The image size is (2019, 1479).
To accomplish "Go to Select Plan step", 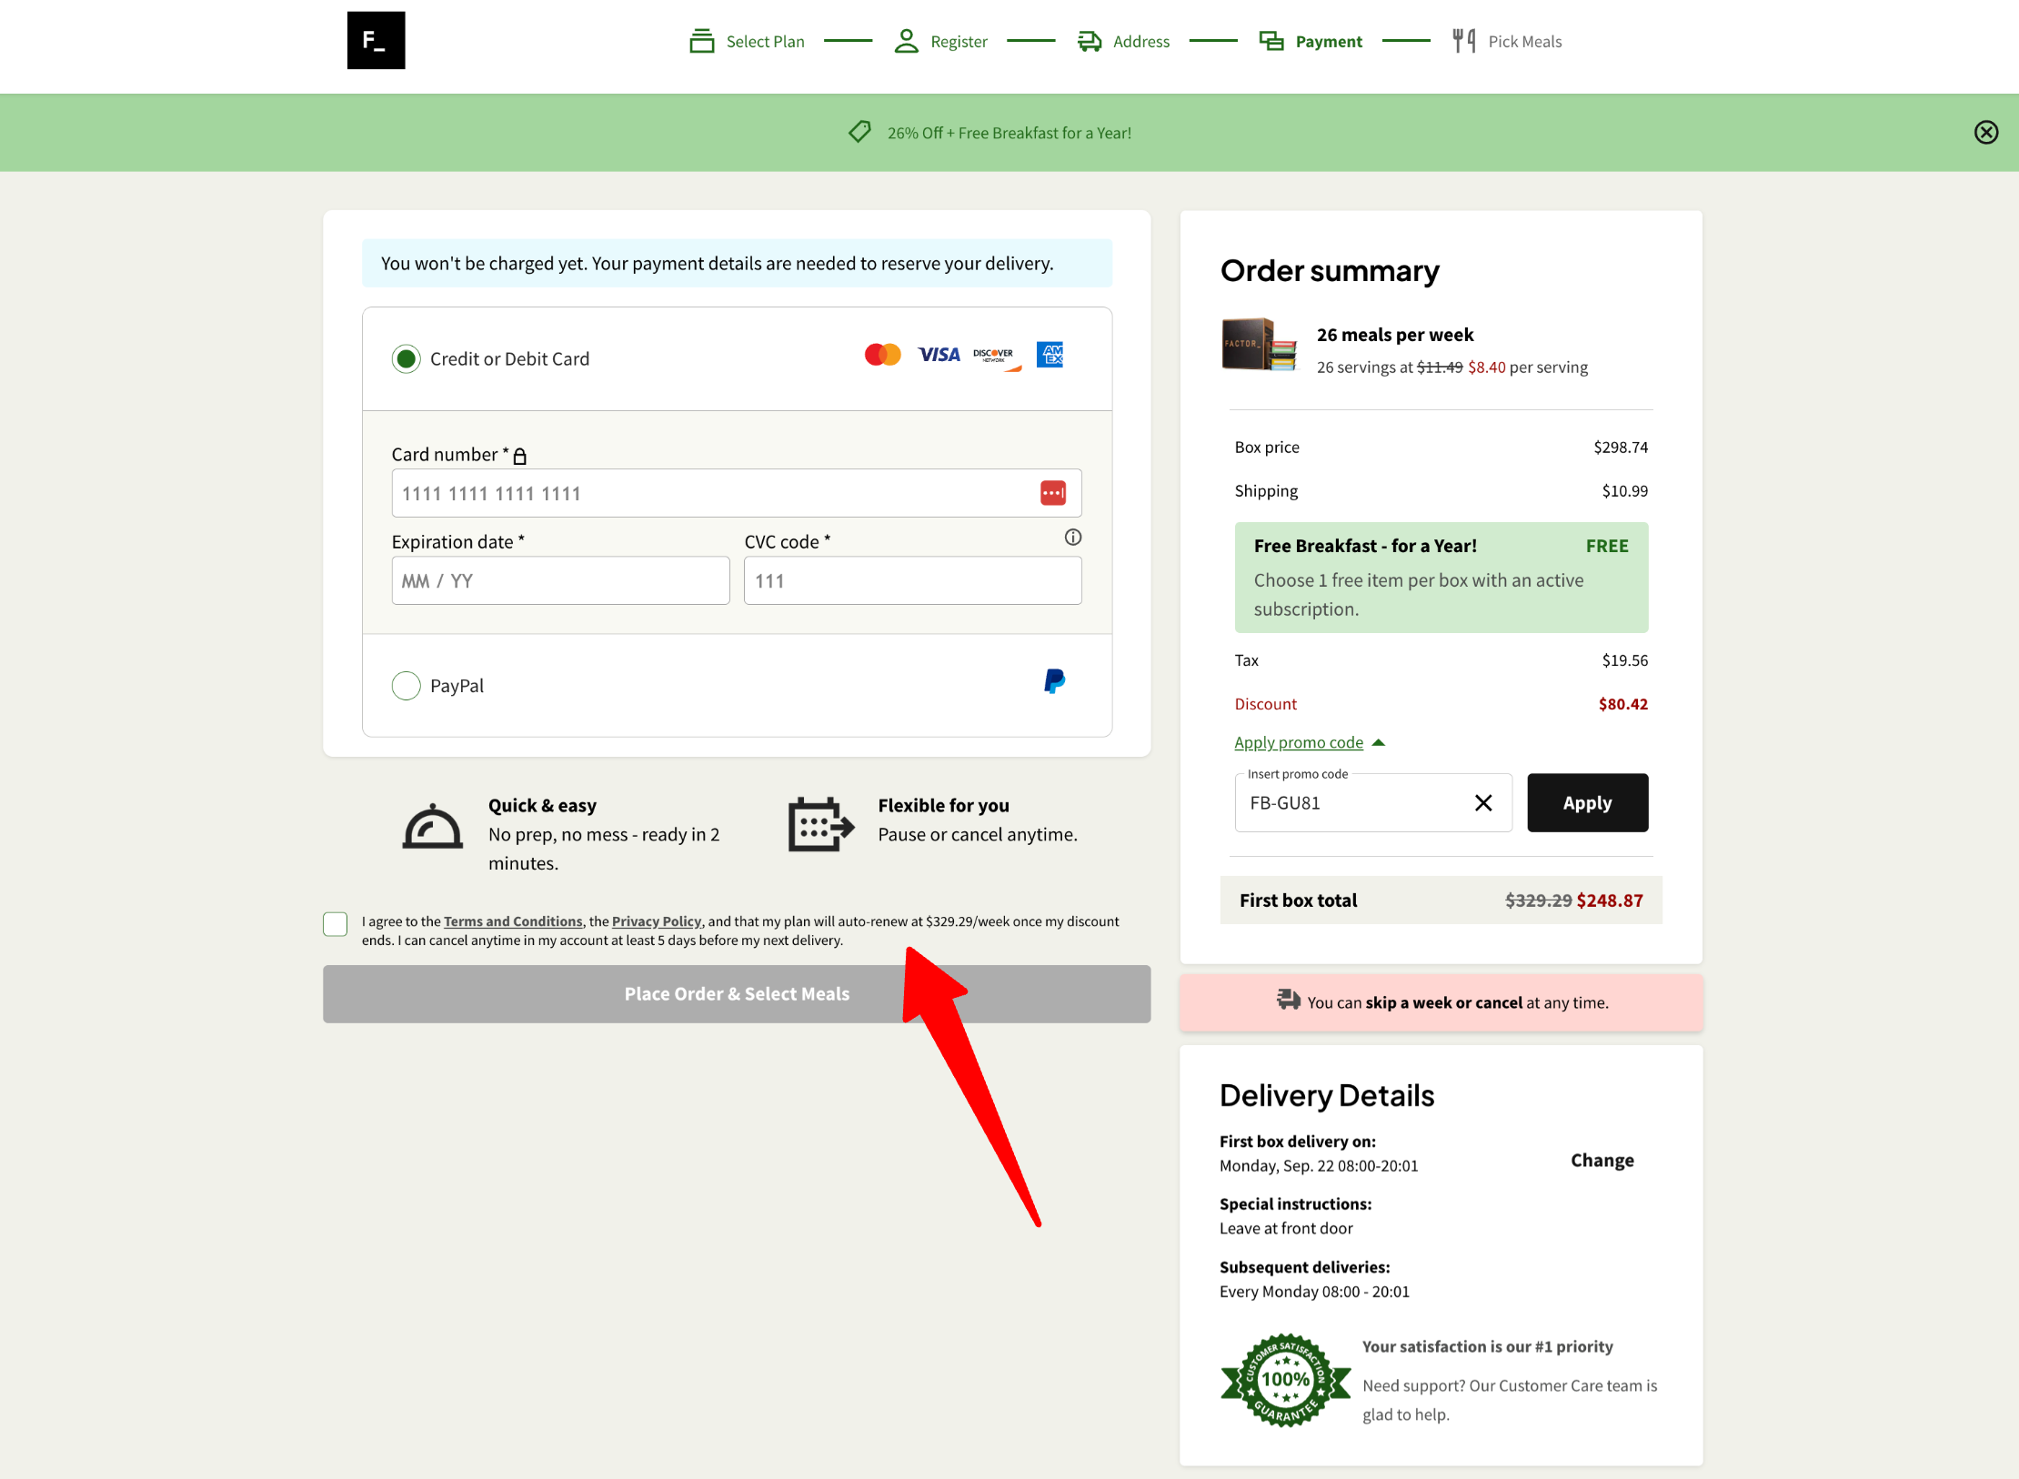I will coord(748,42).
